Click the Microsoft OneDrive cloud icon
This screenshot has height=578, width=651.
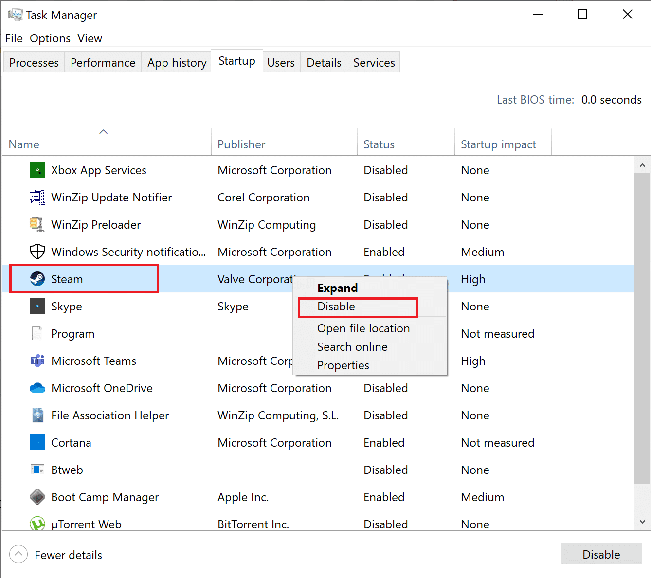(x=37, y=388)
